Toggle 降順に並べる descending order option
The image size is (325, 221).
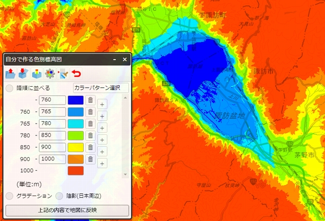[x=10, y=88]
